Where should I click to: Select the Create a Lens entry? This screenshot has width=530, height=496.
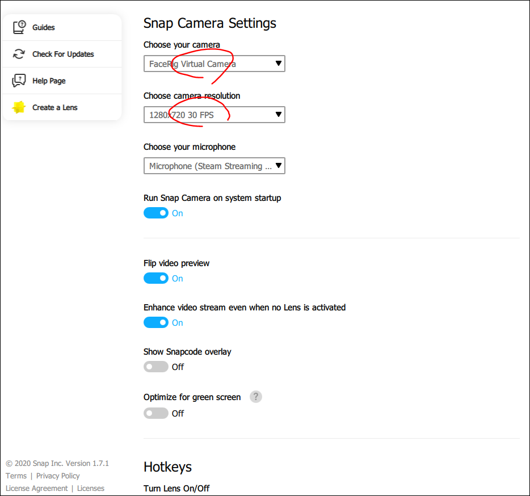[x=62, y=107]
